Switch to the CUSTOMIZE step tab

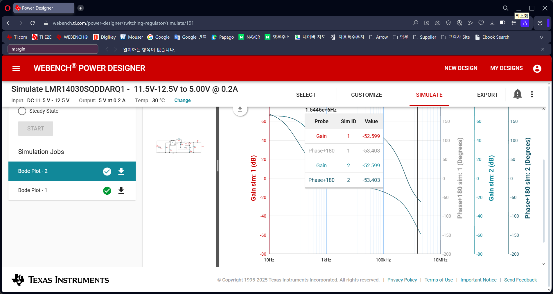(x=367, y=95)
